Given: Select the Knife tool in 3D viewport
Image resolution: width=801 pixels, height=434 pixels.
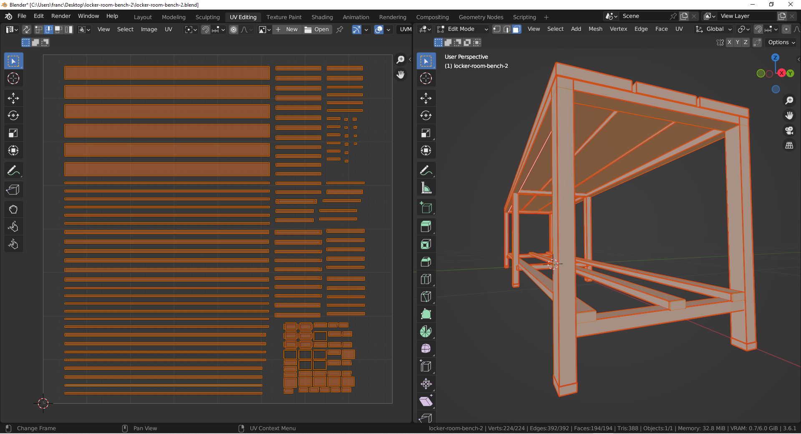Looking at the screenshot, I should point(426,297).
